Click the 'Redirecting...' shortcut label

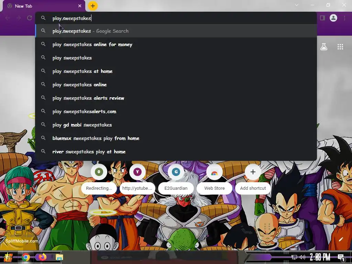[99, 188]
